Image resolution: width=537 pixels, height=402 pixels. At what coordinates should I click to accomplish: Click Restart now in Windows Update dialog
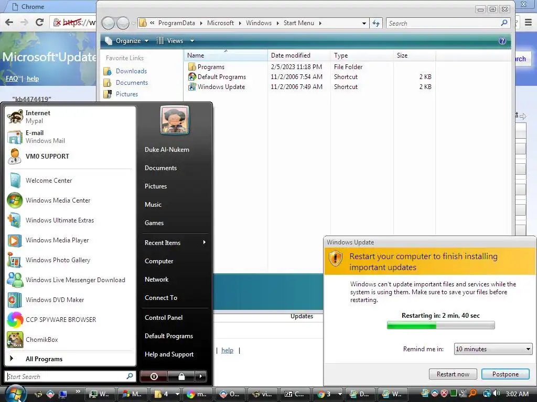pyautogui.click(x=453, y=374)
